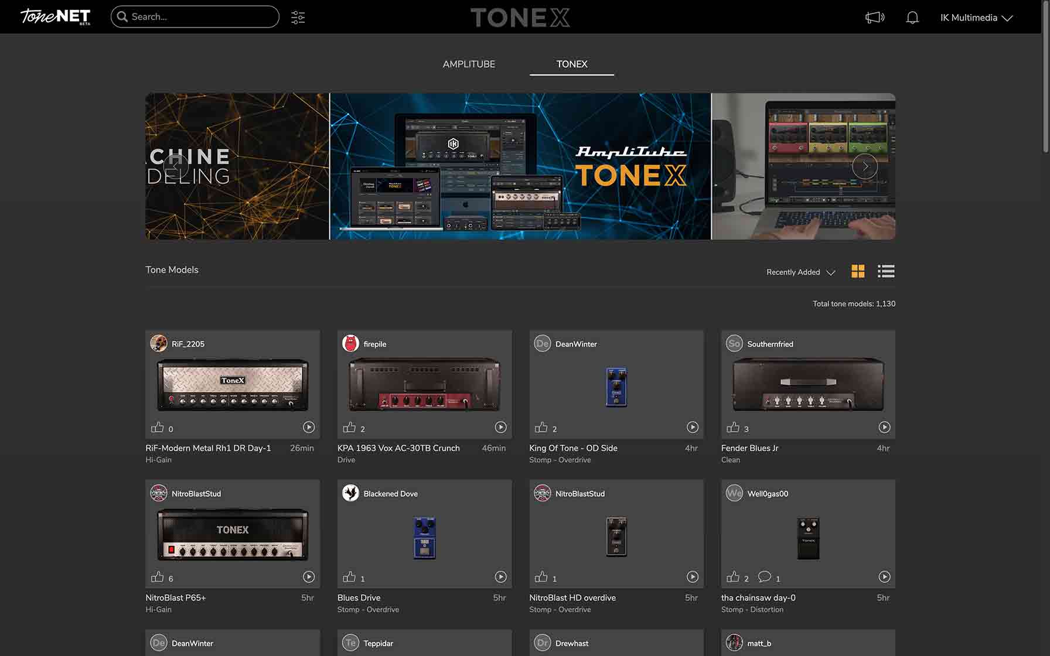
Task: Open Southernfried user avatar
Action: coord(734,343)
